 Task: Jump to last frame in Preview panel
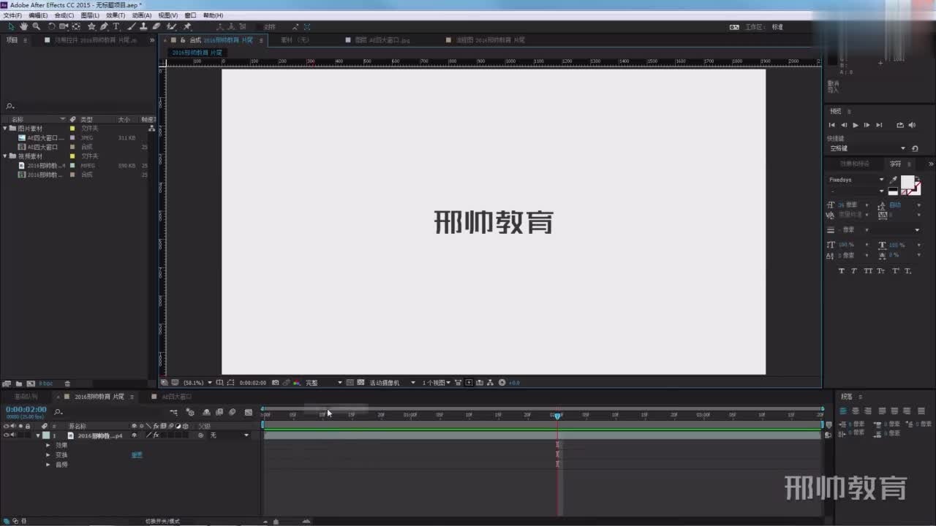[x=879, y=125]
